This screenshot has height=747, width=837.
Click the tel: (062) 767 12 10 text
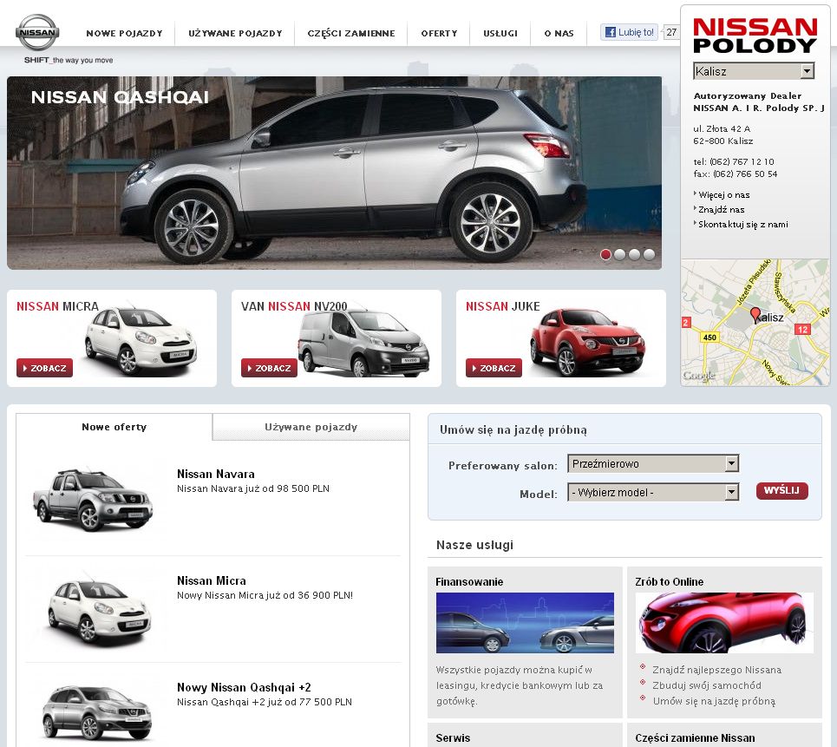(734, 161)
